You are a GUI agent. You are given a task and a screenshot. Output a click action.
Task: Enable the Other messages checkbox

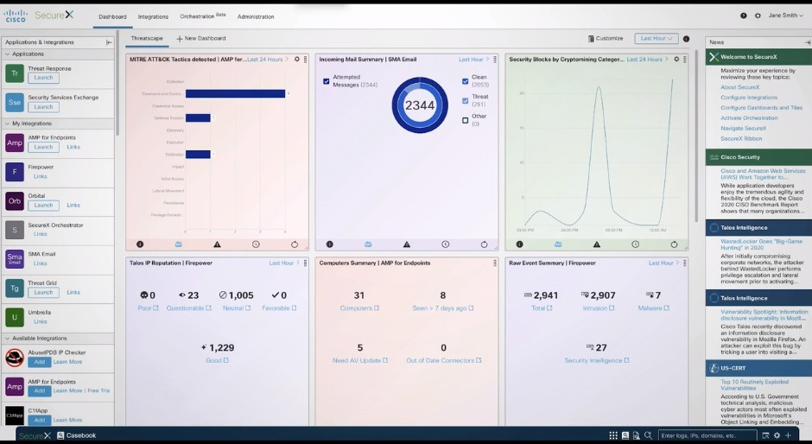pyautogui.click(x=465, y=120)
